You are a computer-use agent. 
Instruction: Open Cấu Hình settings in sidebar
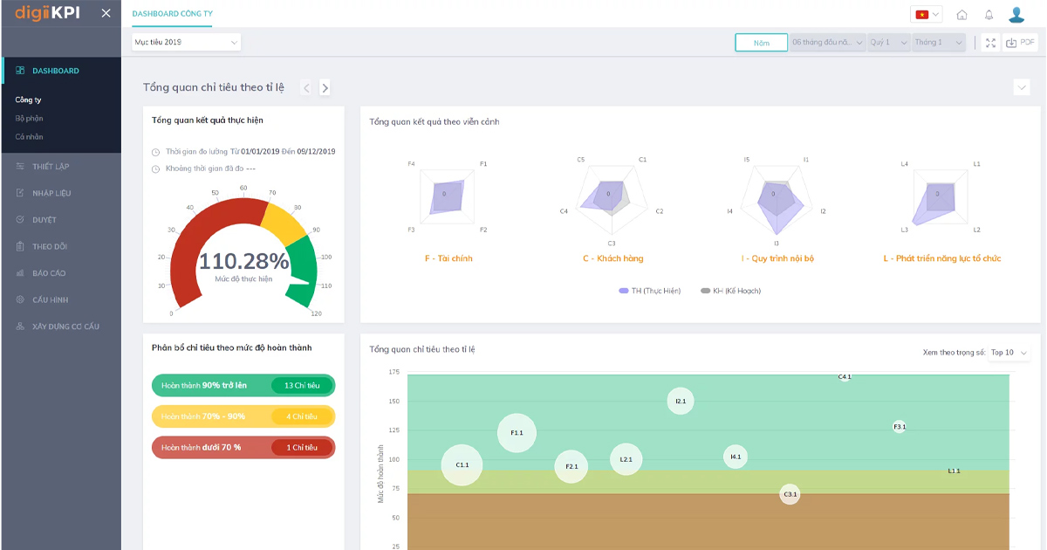[50, 300]
